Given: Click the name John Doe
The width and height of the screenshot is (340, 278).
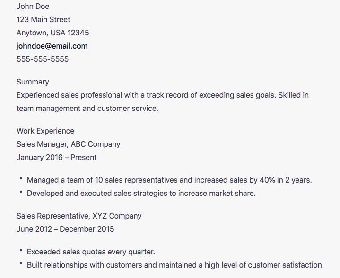Looking at the screenshot, I should click(33, 6).
